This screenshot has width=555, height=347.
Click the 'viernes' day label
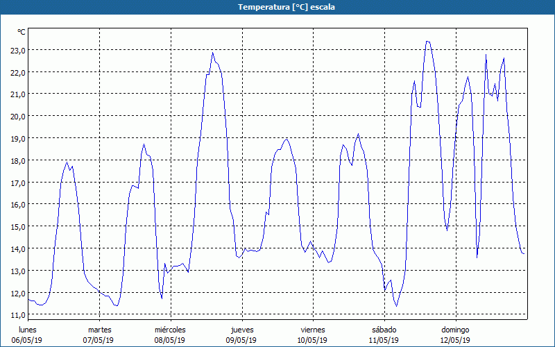[313, 330]
